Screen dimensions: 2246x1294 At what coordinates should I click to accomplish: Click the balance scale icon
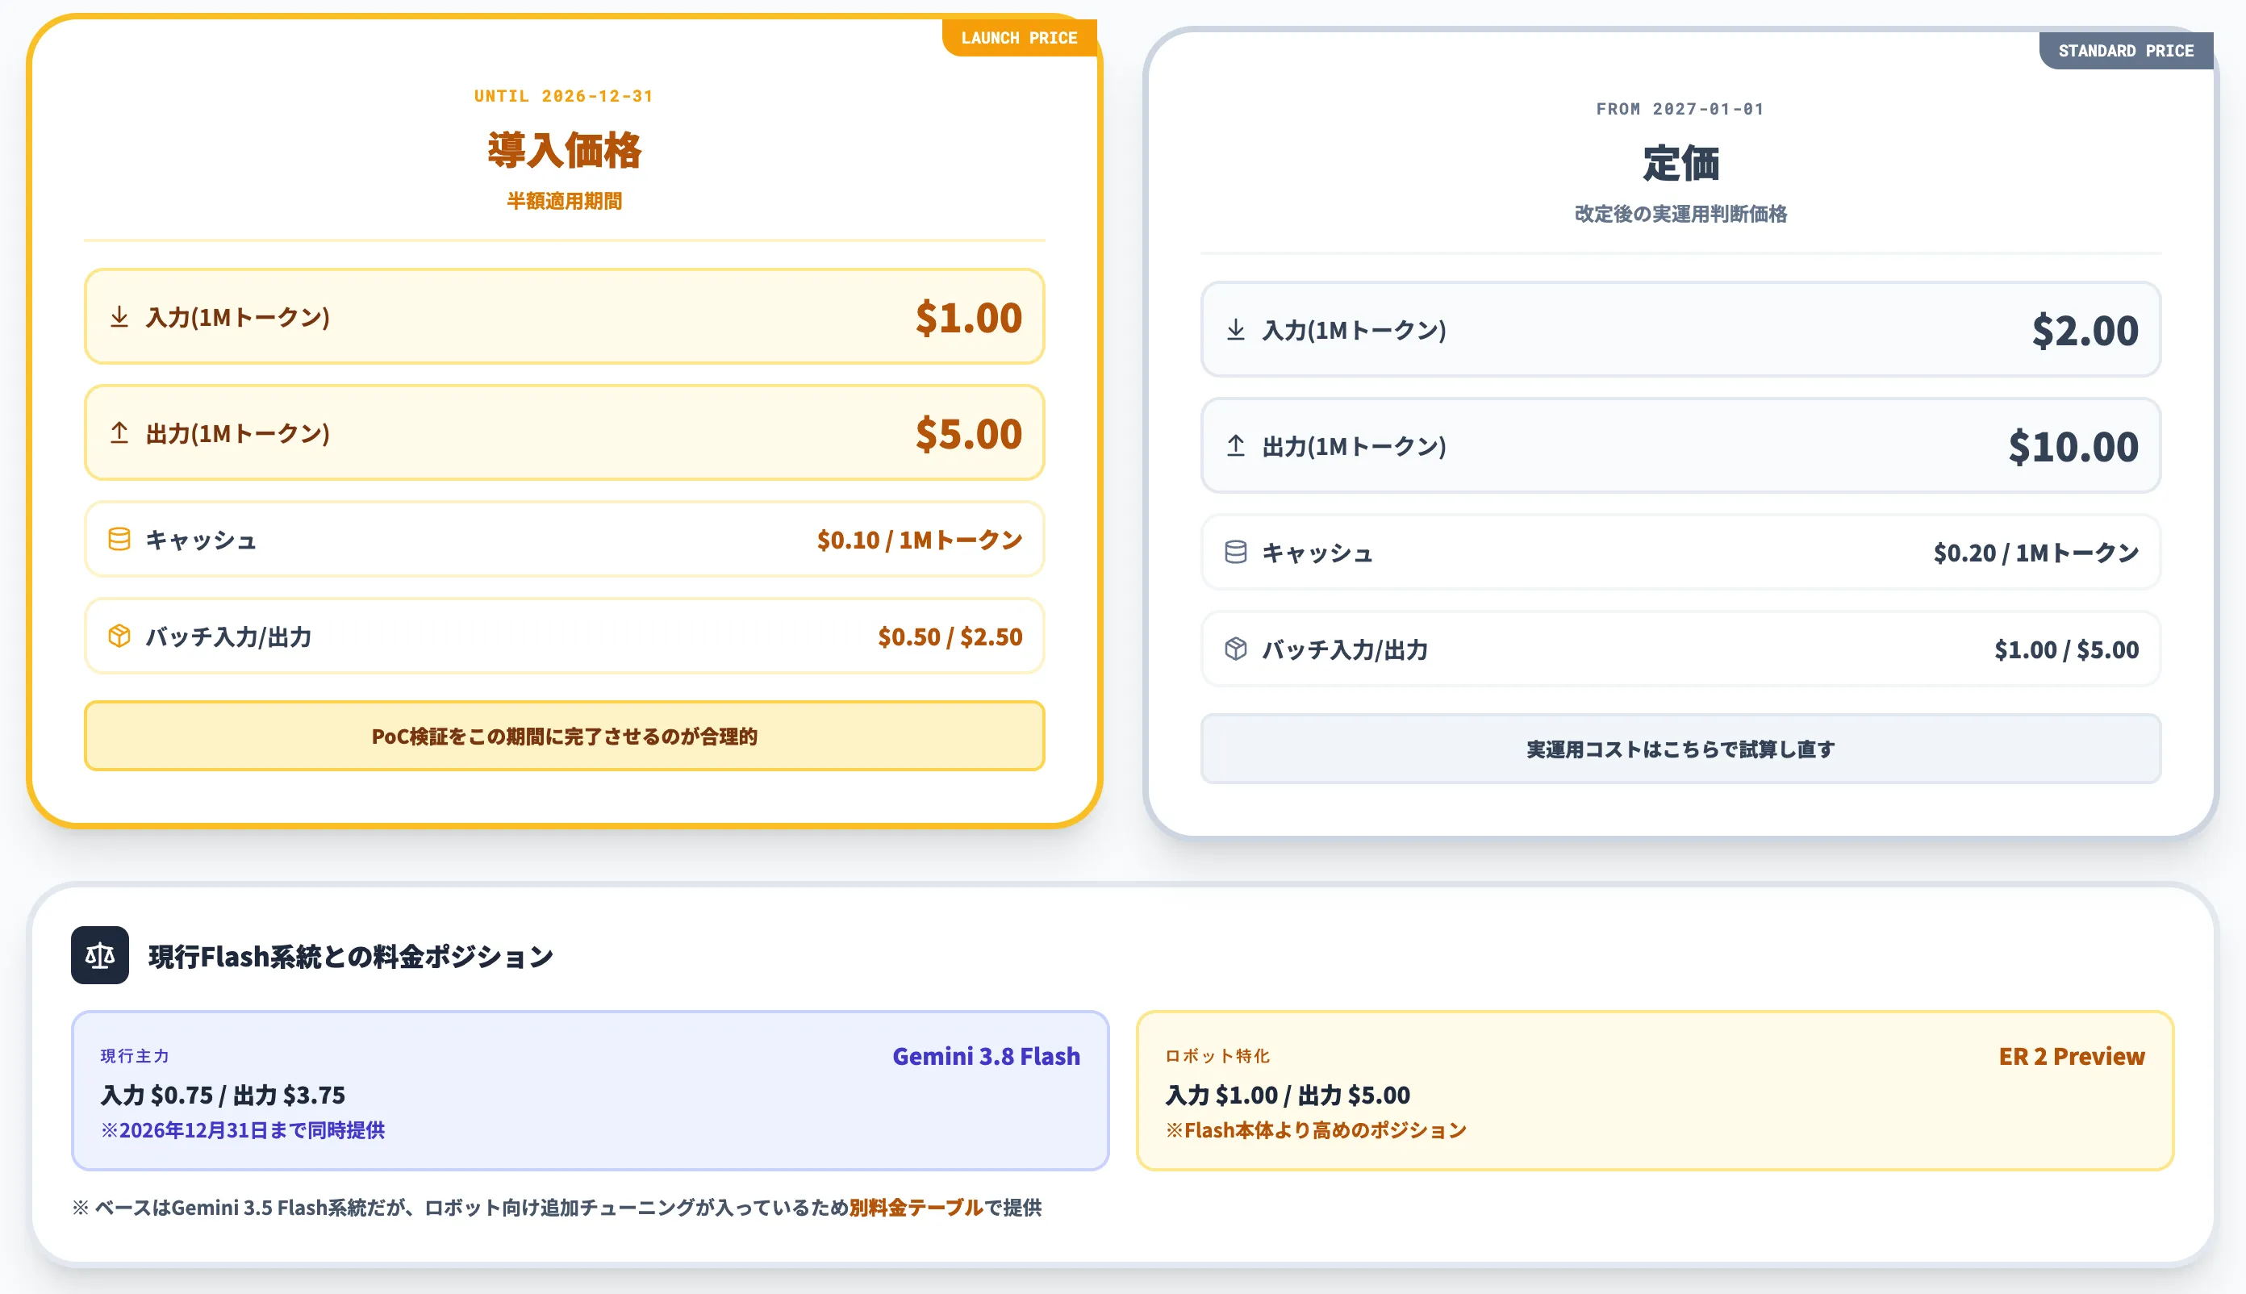[x=99, y=955]
